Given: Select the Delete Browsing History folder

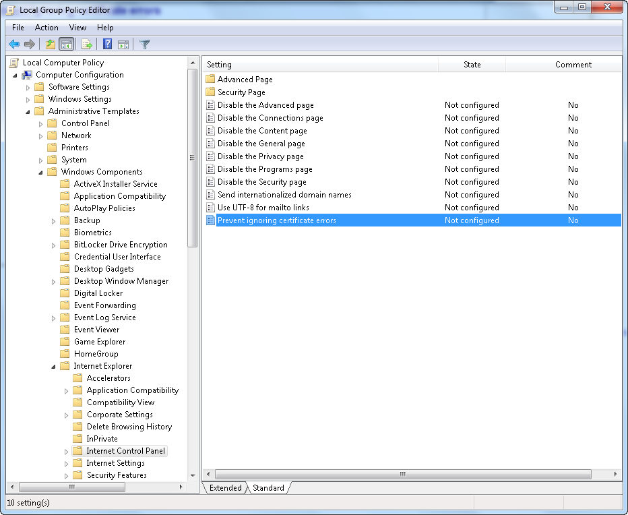Looking at the screenshot, I should point(129,427).
